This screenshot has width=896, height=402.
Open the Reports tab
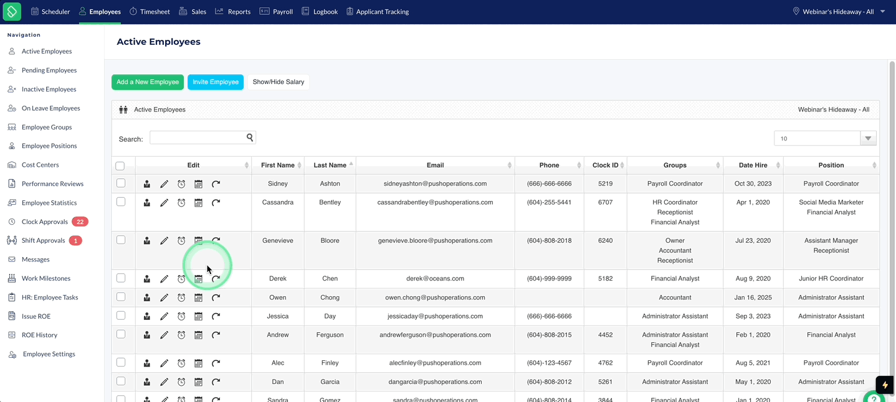coord(233,11)
